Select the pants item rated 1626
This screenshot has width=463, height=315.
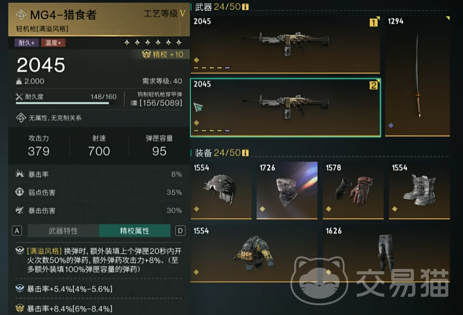pos(386,253)
